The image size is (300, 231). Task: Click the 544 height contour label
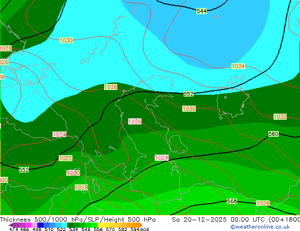click(202, 11)
